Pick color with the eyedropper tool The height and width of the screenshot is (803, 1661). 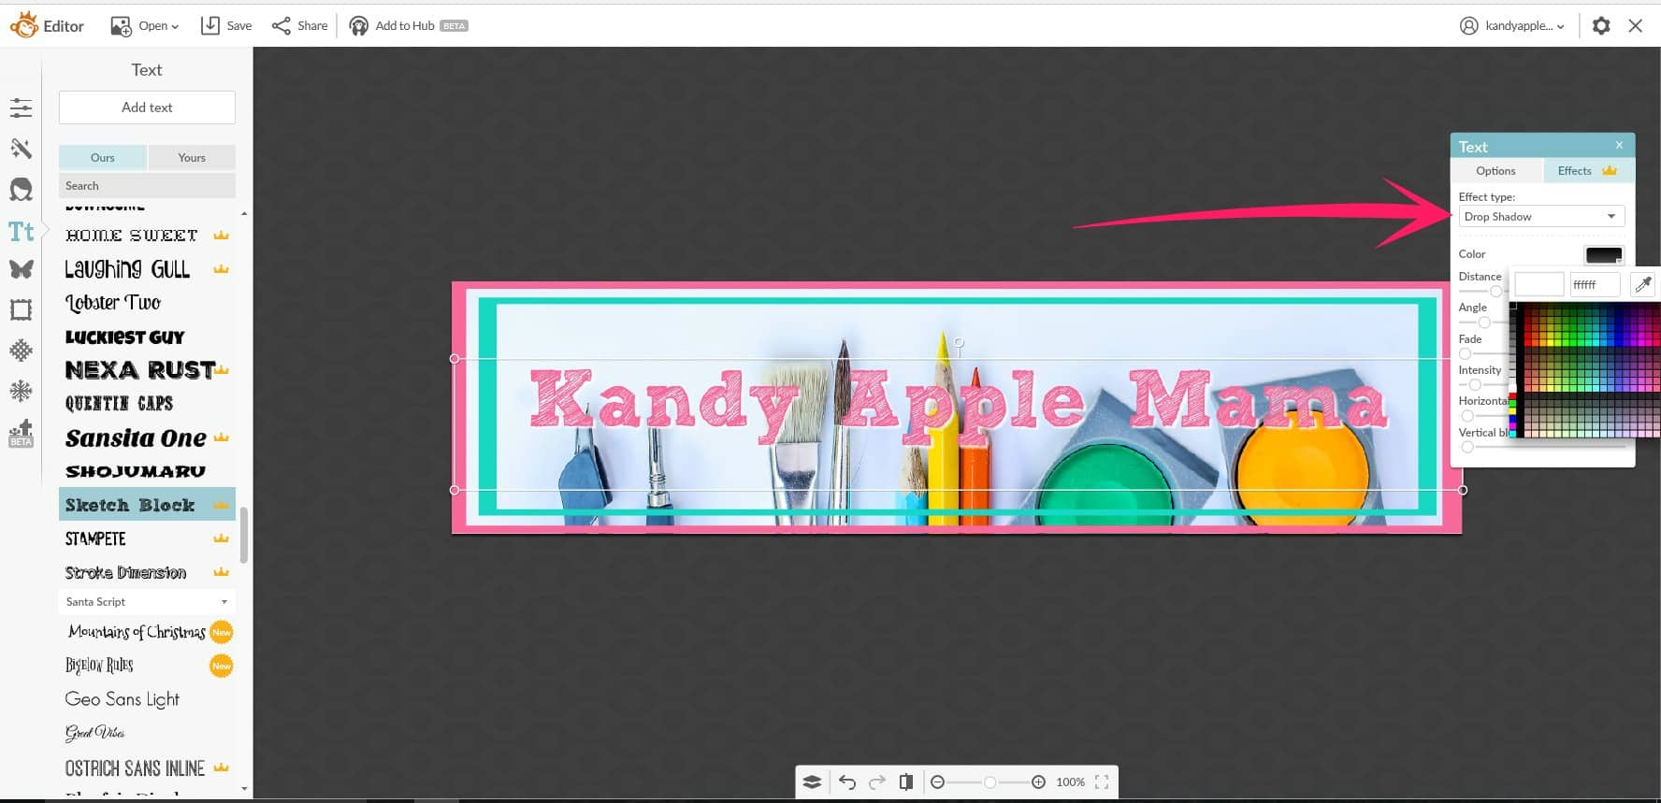point(1642,284)
